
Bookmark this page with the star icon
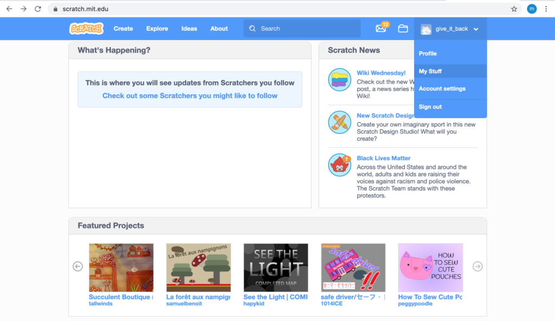pyautogui.click(x=514, y=9)
